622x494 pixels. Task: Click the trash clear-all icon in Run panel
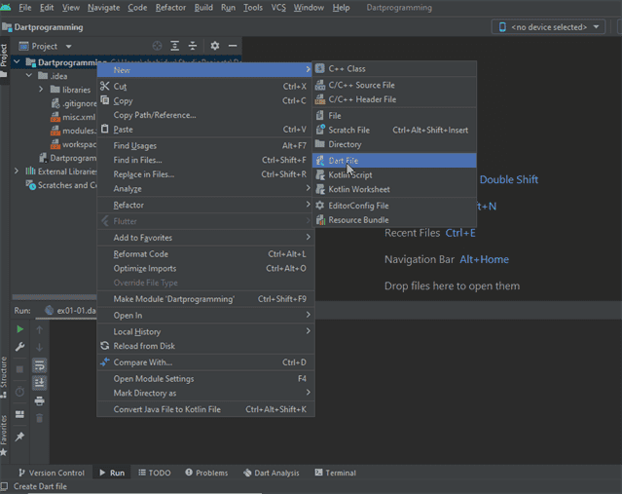pyautogui.click(x=39, y=418)
